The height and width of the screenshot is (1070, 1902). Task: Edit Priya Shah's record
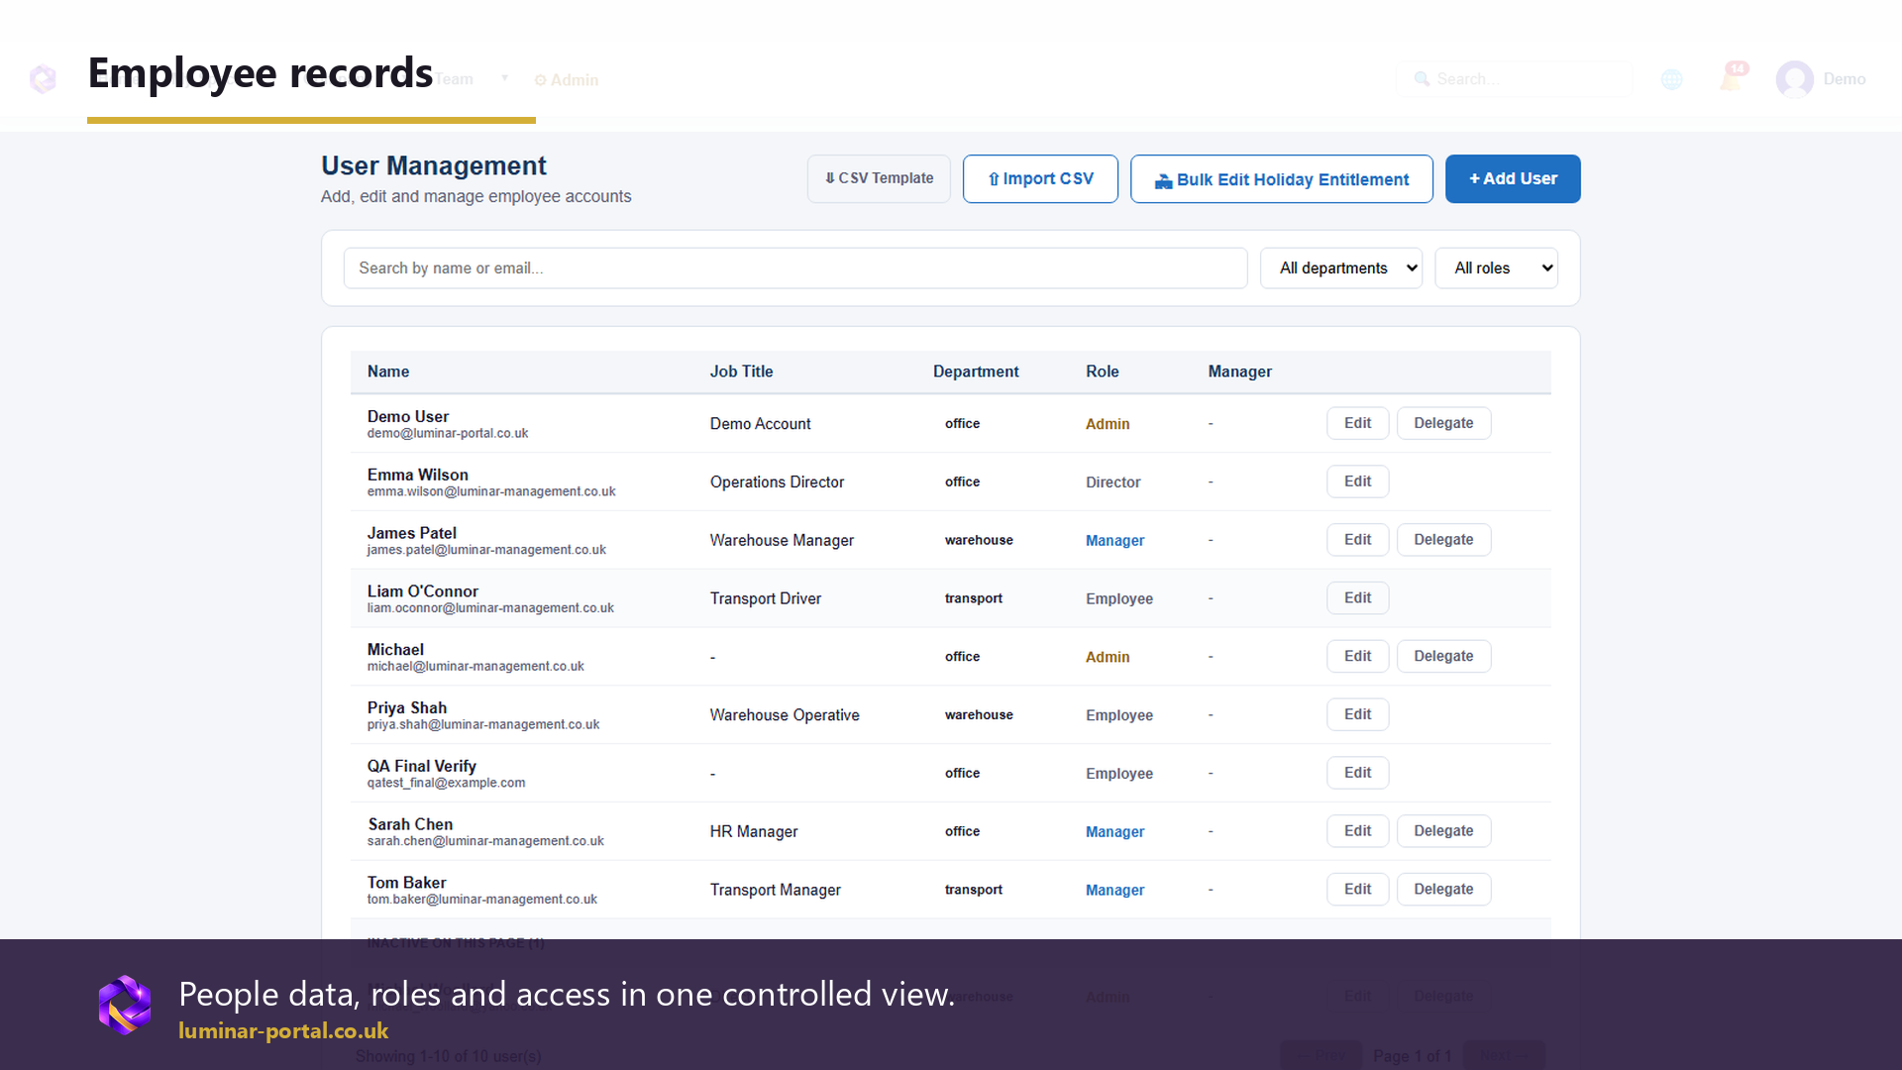[x=1357, y=714]
